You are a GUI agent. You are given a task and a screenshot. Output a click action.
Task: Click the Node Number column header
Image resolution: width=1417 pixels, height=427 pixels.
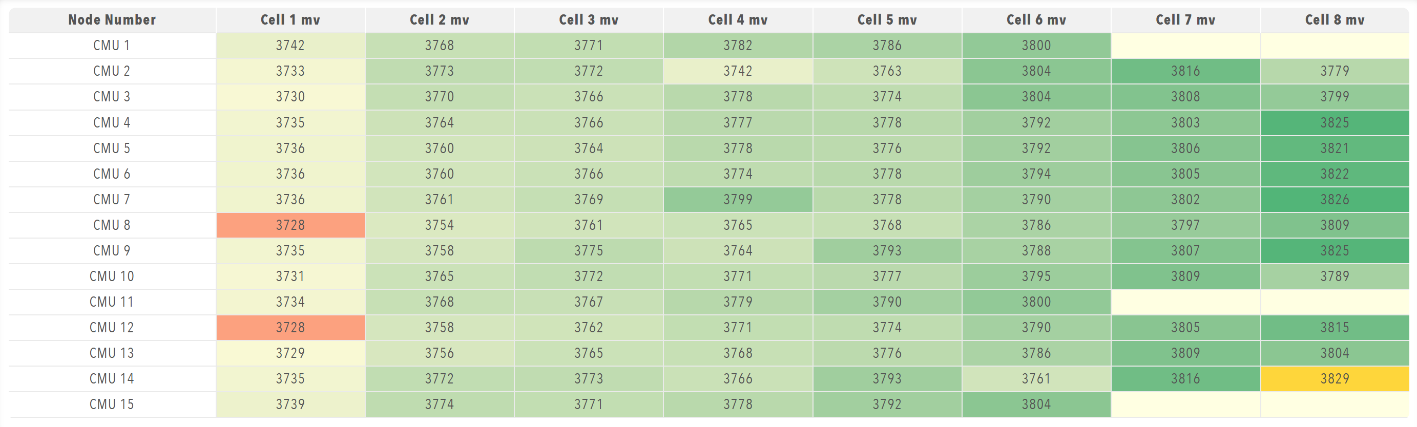coord(112,20)
